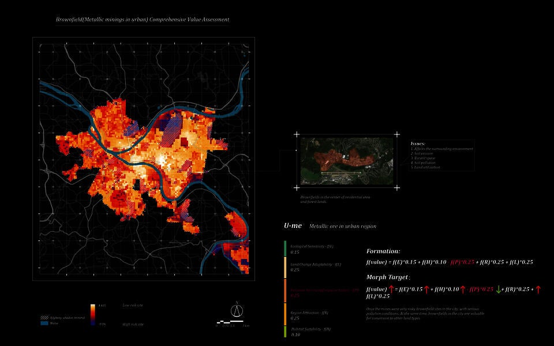The width and height of the screenshot is (554, 346).
Task: Click the top-left crosshair of the image frame
Action: pyautogui.click(x=297, y=134)
